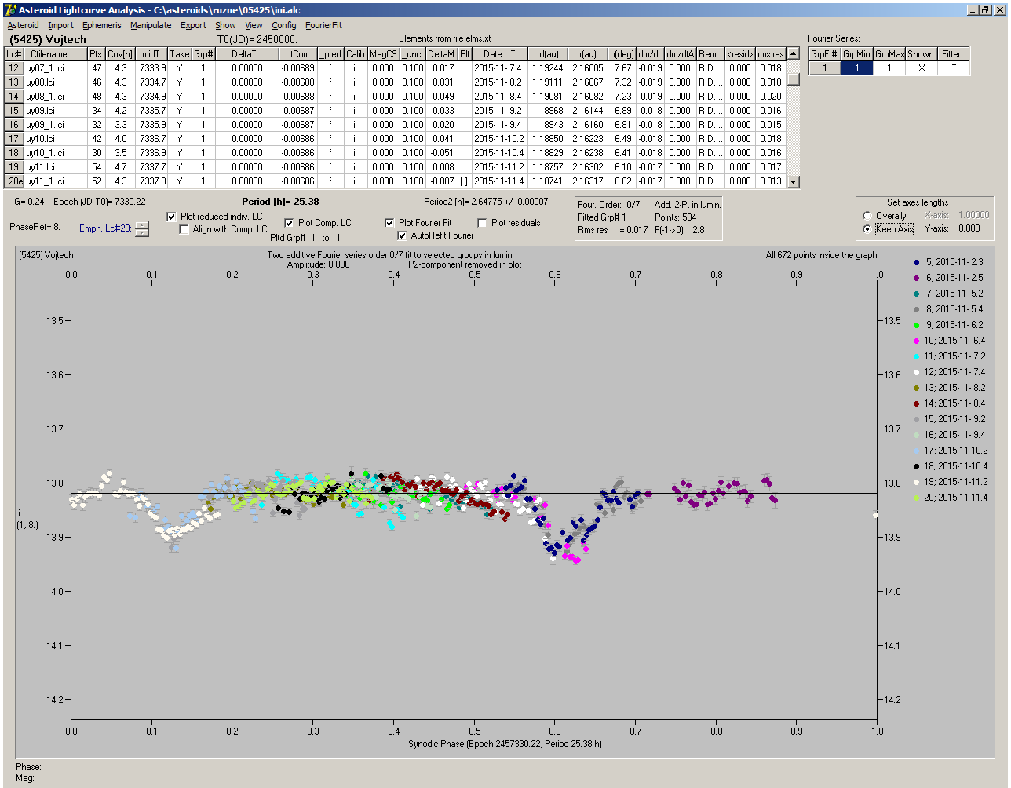Click date cell 2015-11-10.2

[x=499, y=139]
